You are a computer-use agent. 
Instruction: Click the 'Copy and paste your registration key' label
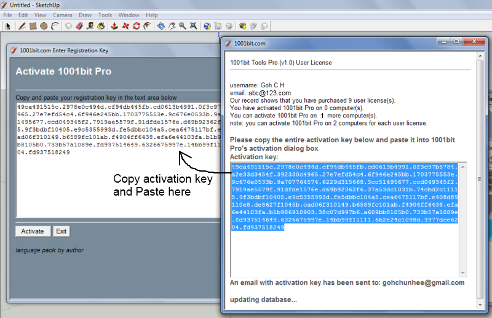pos(96,97)
